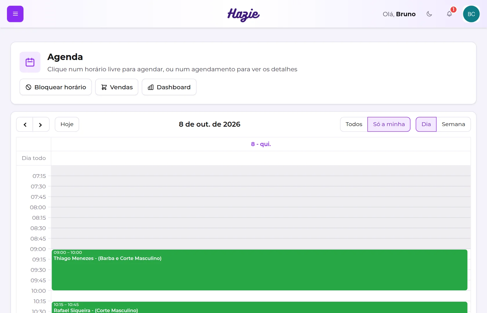
Task: Go to next day arrow
Action: point(41,124)
